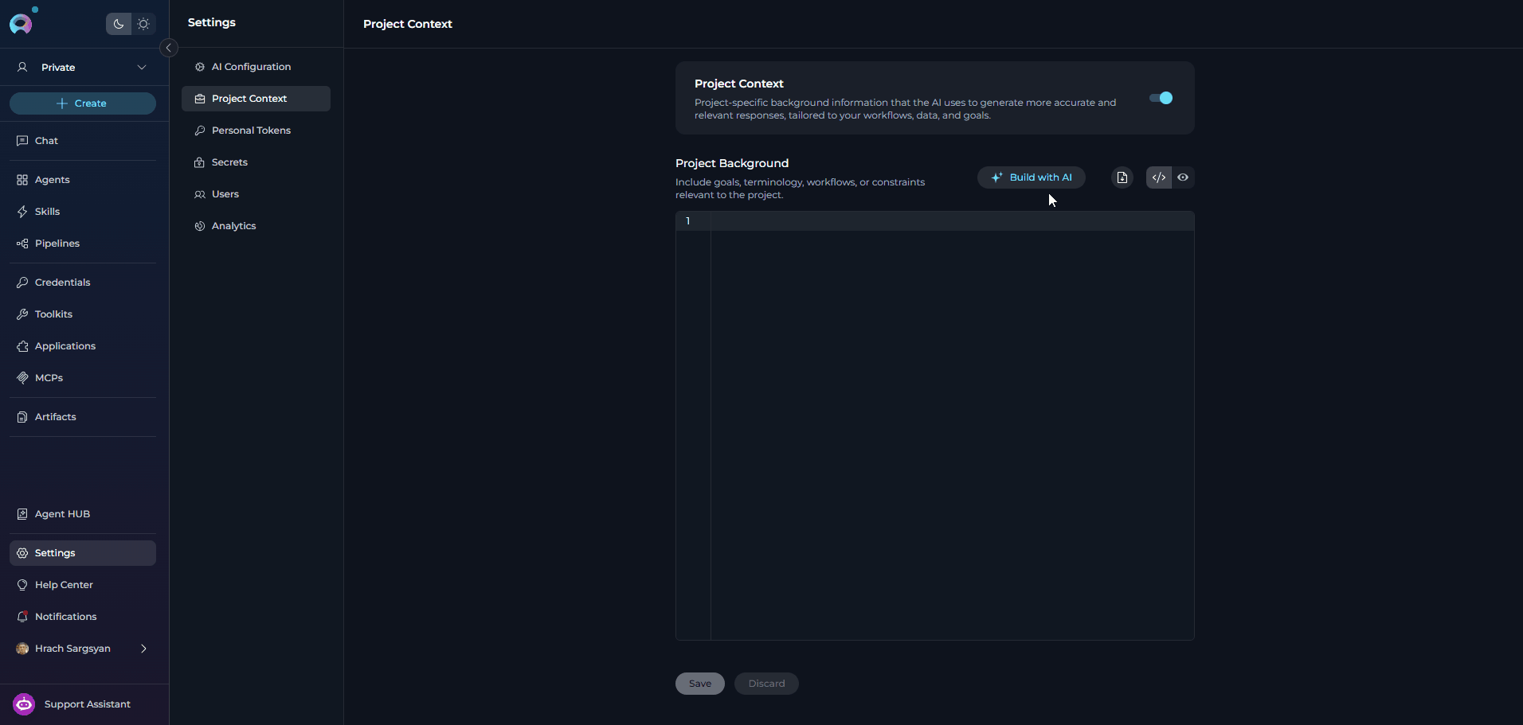Click the Support Assistant purple icon
The height and width of the screenshot is (725, 1523).
coord(24,704)
